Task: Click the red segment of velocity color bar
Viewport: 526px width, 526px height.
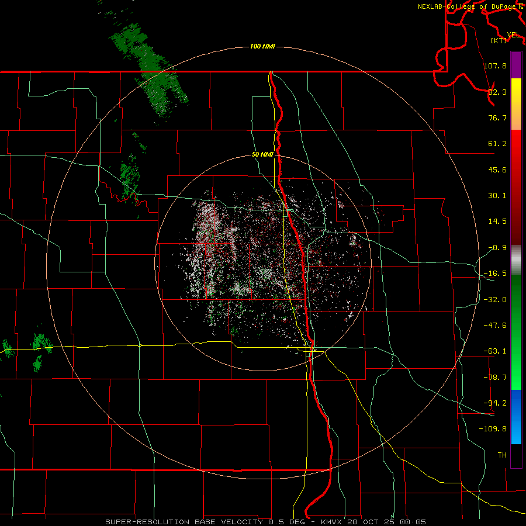Action: tap(516, 187)
